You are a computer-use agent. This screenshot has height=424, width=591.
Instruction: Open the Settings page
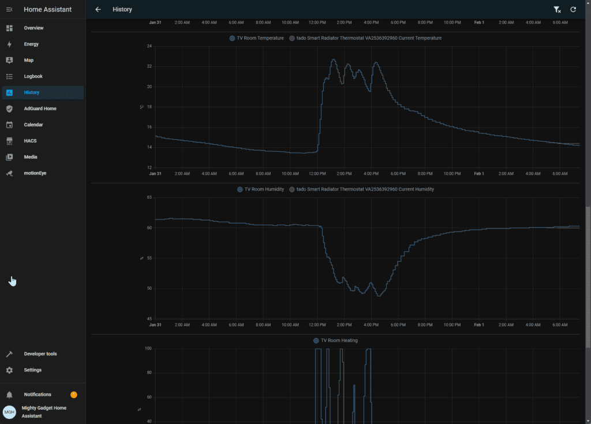[32, 370]
